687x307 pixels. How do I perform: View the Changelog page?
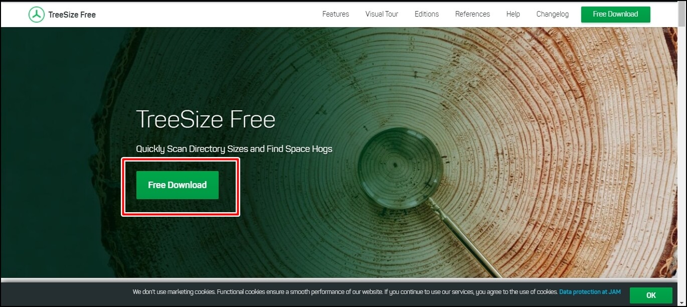553,14
